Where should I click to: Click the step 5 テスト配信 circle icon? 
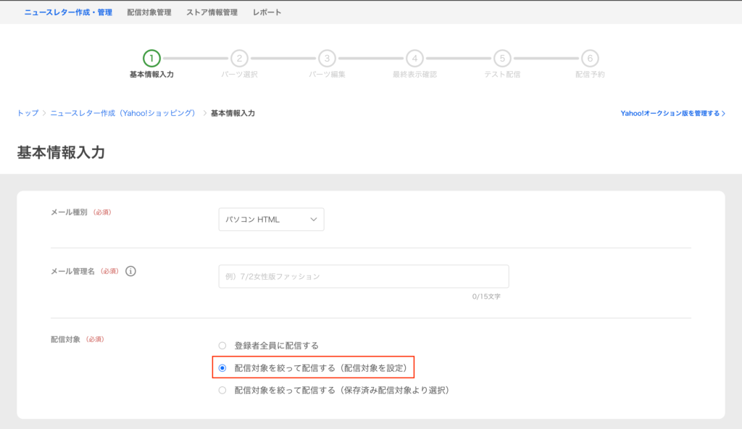(x=502, y=58)
